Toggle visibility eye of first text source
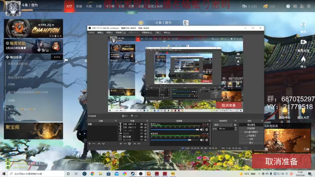 click(x=142, y=124)
